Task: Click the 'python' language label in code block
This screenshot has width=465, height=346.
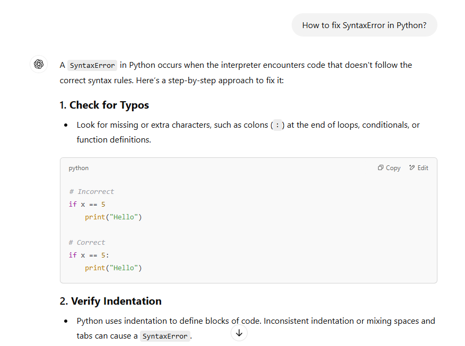Action: [78, 168]
